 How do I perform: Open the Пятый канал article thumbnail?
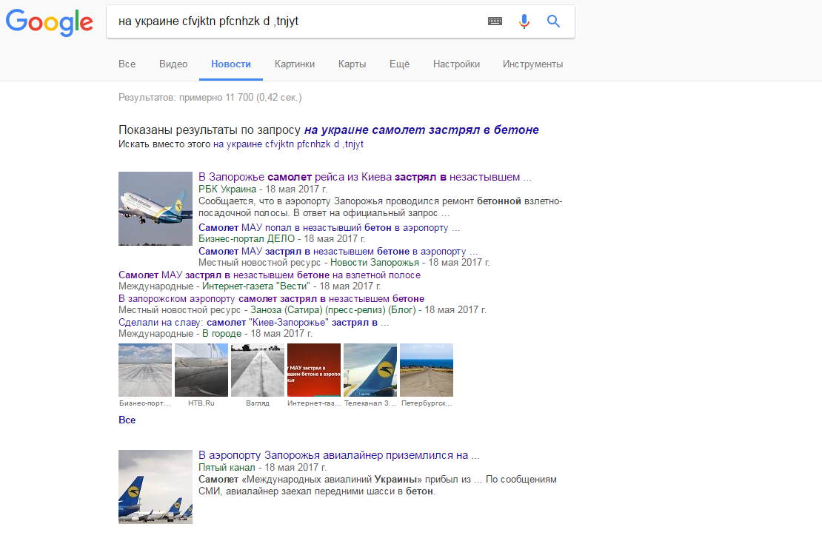pos(156,487)
